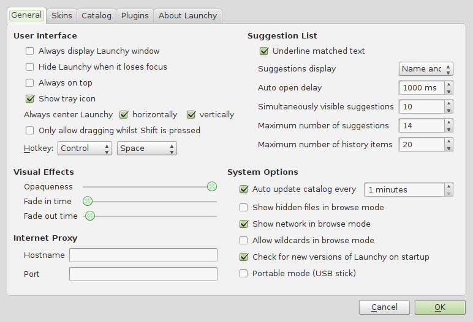Open the Control hotkey modifier dropdown
Screen dimensions: 473x322
85,148
